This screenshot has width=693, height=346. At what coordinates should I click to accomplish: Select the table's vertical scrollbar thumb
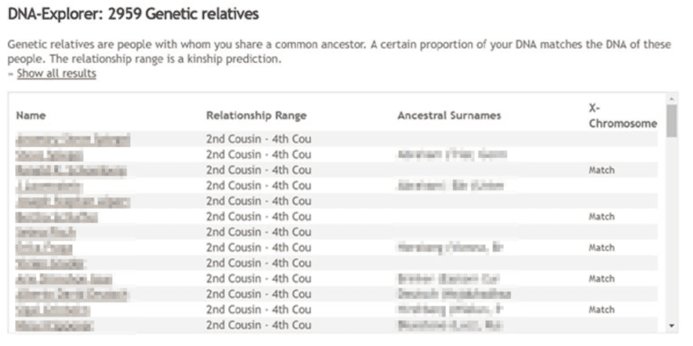672,121
